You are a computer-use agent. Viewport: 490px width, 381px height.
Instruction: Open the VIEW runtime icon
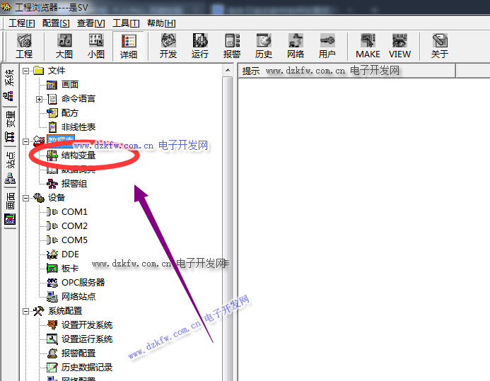click(399, 46)
